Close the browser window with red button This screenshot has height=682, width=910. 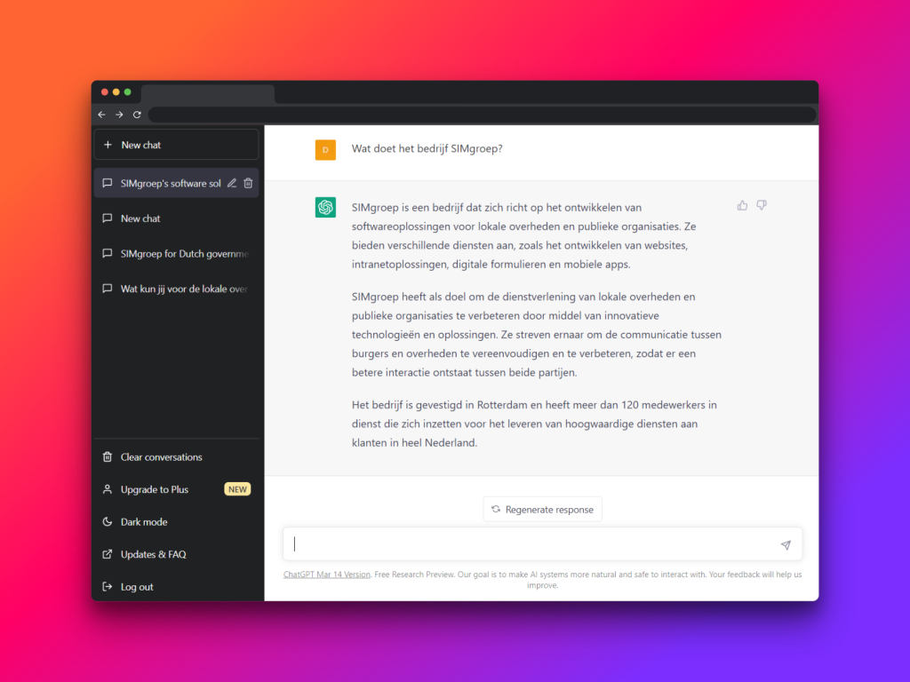(x=105, y=92)
